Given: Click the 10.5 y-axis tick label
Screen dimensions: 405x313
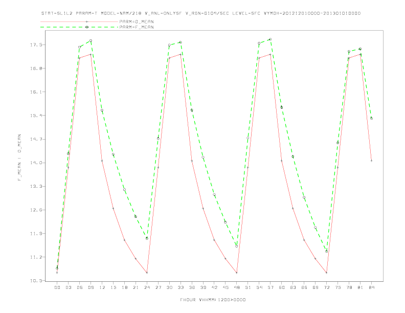Looking at the screenshot, I should pyautogui.click(x=36, y=281).
